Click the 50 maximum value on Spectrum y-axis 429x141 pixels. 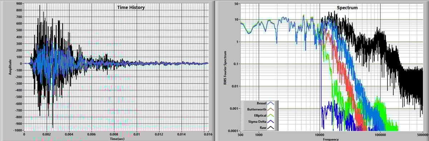[x=236, y=4]
